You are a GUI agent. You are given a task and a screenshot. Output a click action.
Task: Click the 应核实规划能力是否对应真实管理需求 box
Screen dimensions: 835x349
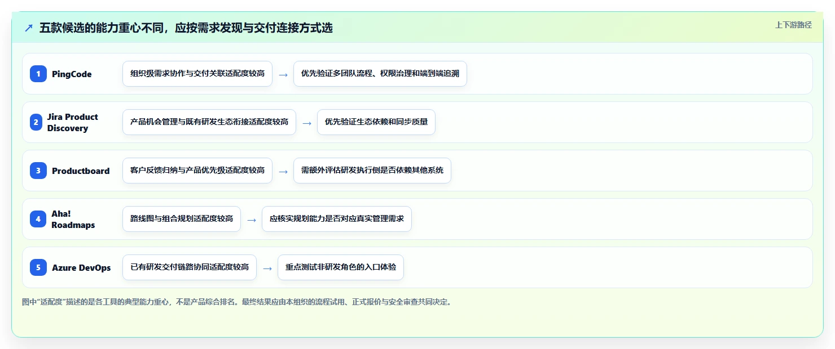click(x=337, y=219)
